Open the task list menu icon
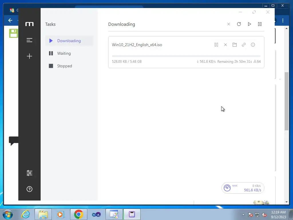 pyautogui.click(x=29, y=40)
